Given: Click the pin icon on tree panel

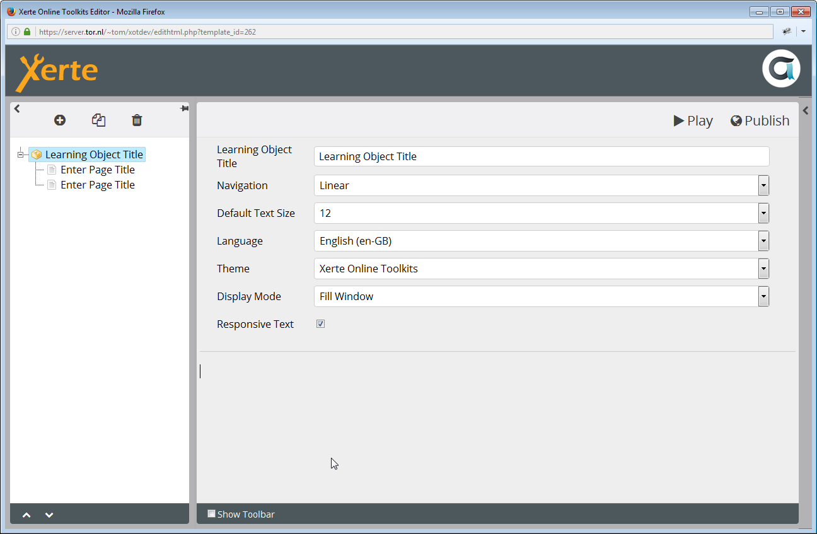Looking at the screenshot, I should point(184,108).
